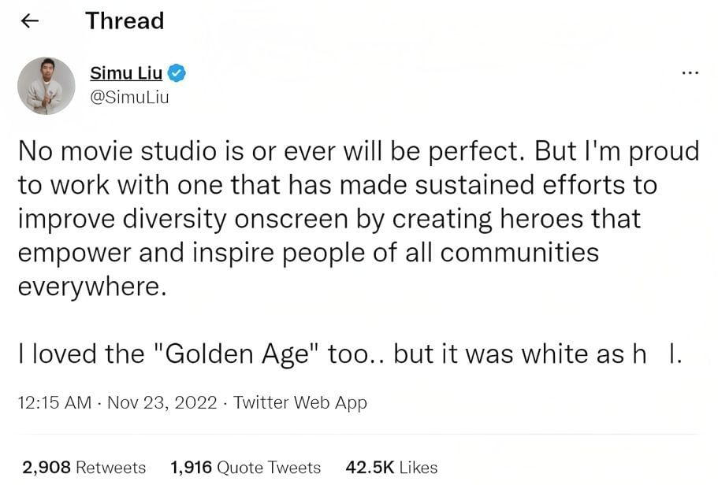Open the tweet's more options ellipsis menu
718x485 pixels.
(x=690, y=72)
